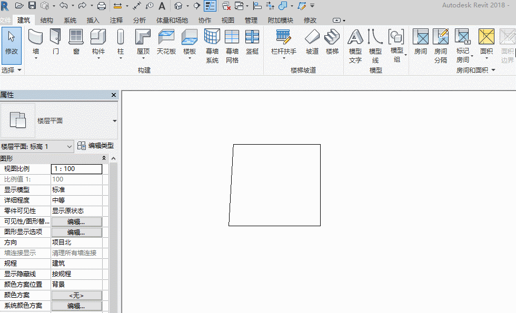Choose the 模型文字 model text tool
Image resolution: width=516 pixels, height=313 pixels.
[355, 46]
